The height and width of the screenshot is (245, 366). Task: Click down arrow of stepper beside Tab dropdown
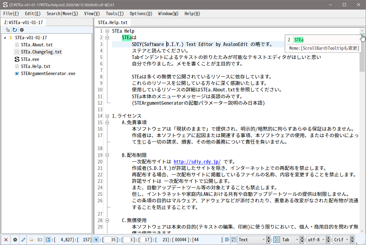point(302,242)
